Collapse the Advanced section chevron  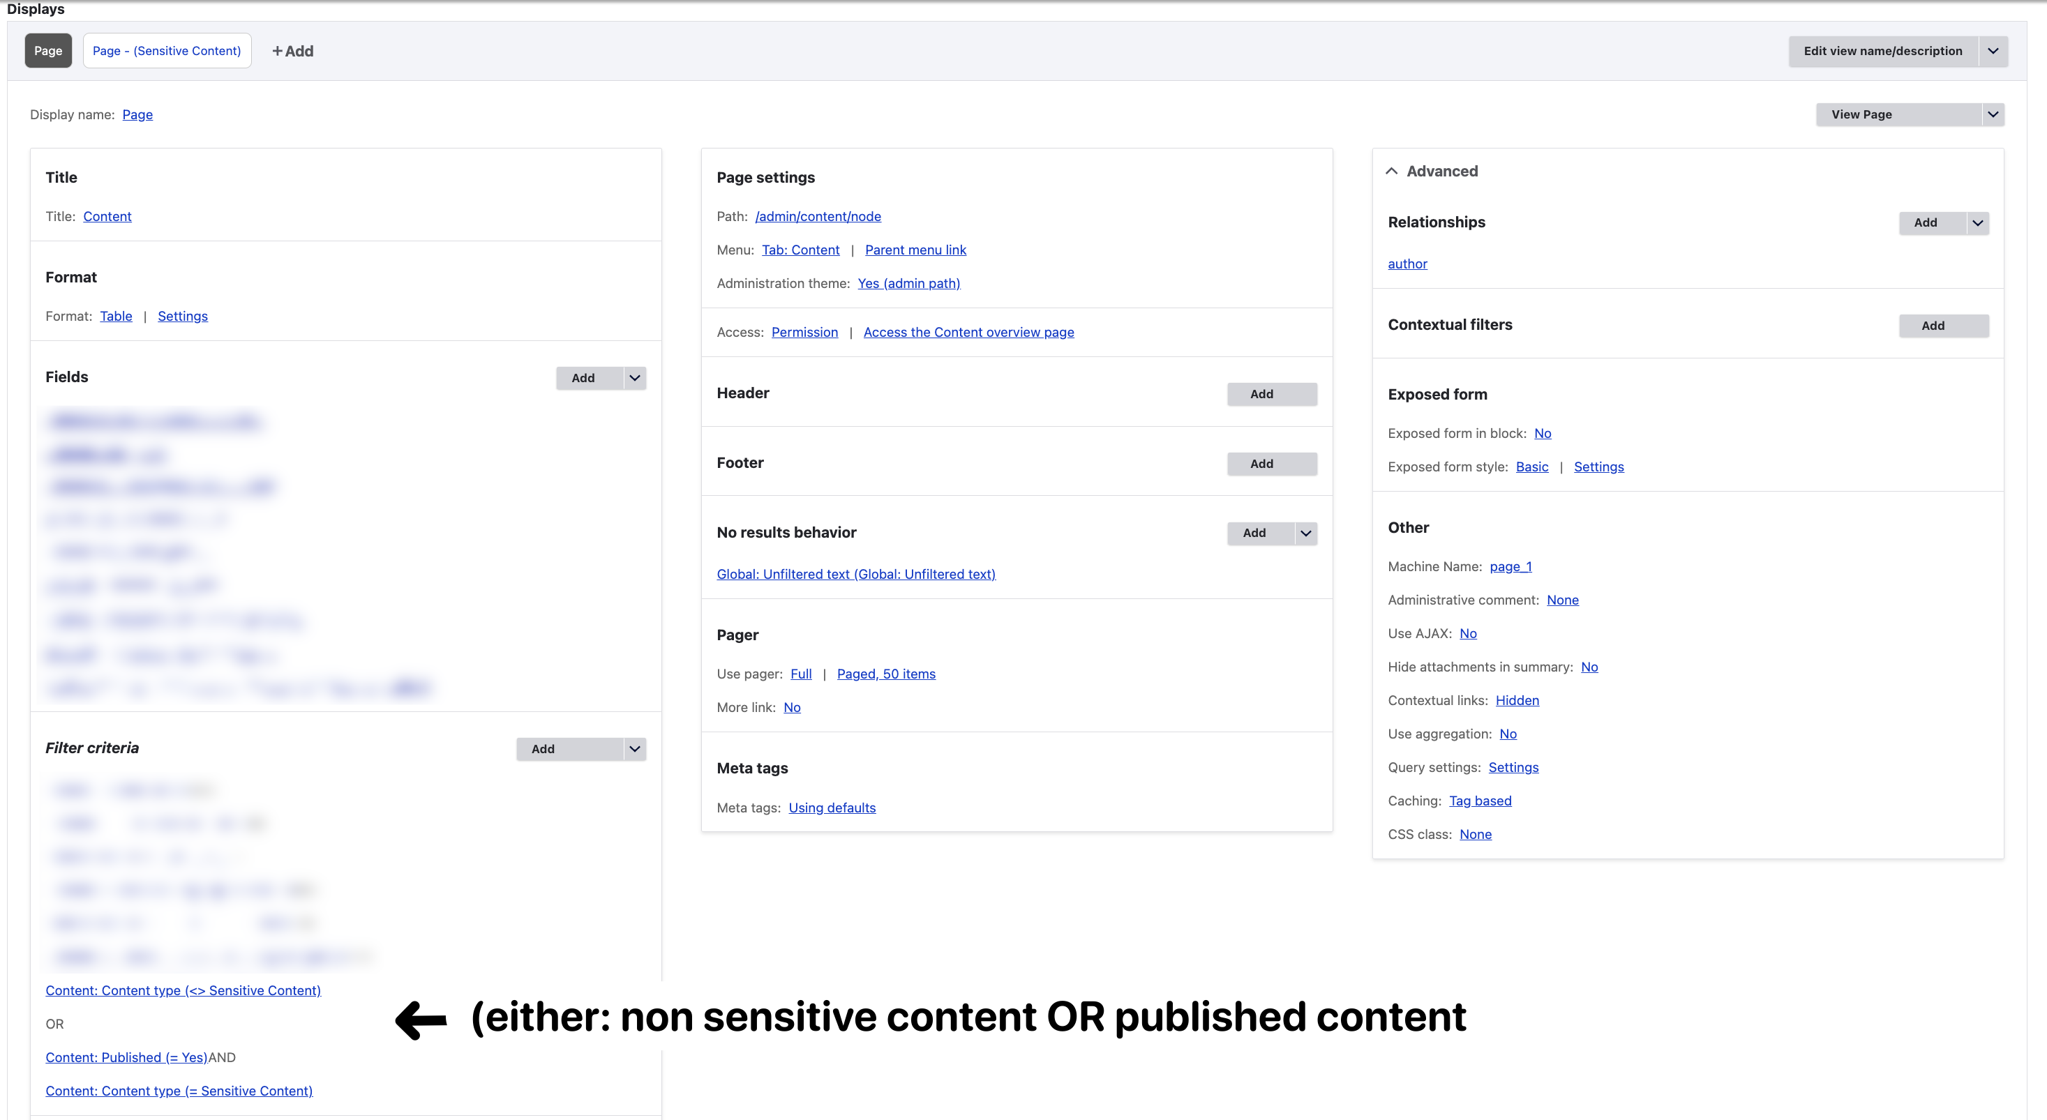tap(1391, 172)
